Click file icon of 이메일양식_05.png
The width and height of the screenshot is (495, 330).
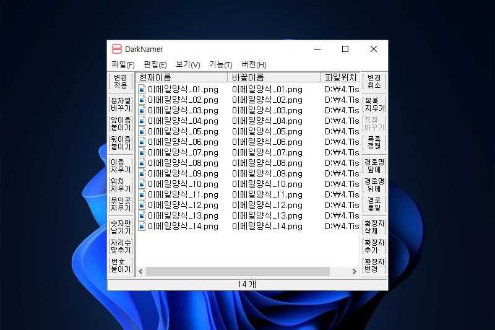142,131
